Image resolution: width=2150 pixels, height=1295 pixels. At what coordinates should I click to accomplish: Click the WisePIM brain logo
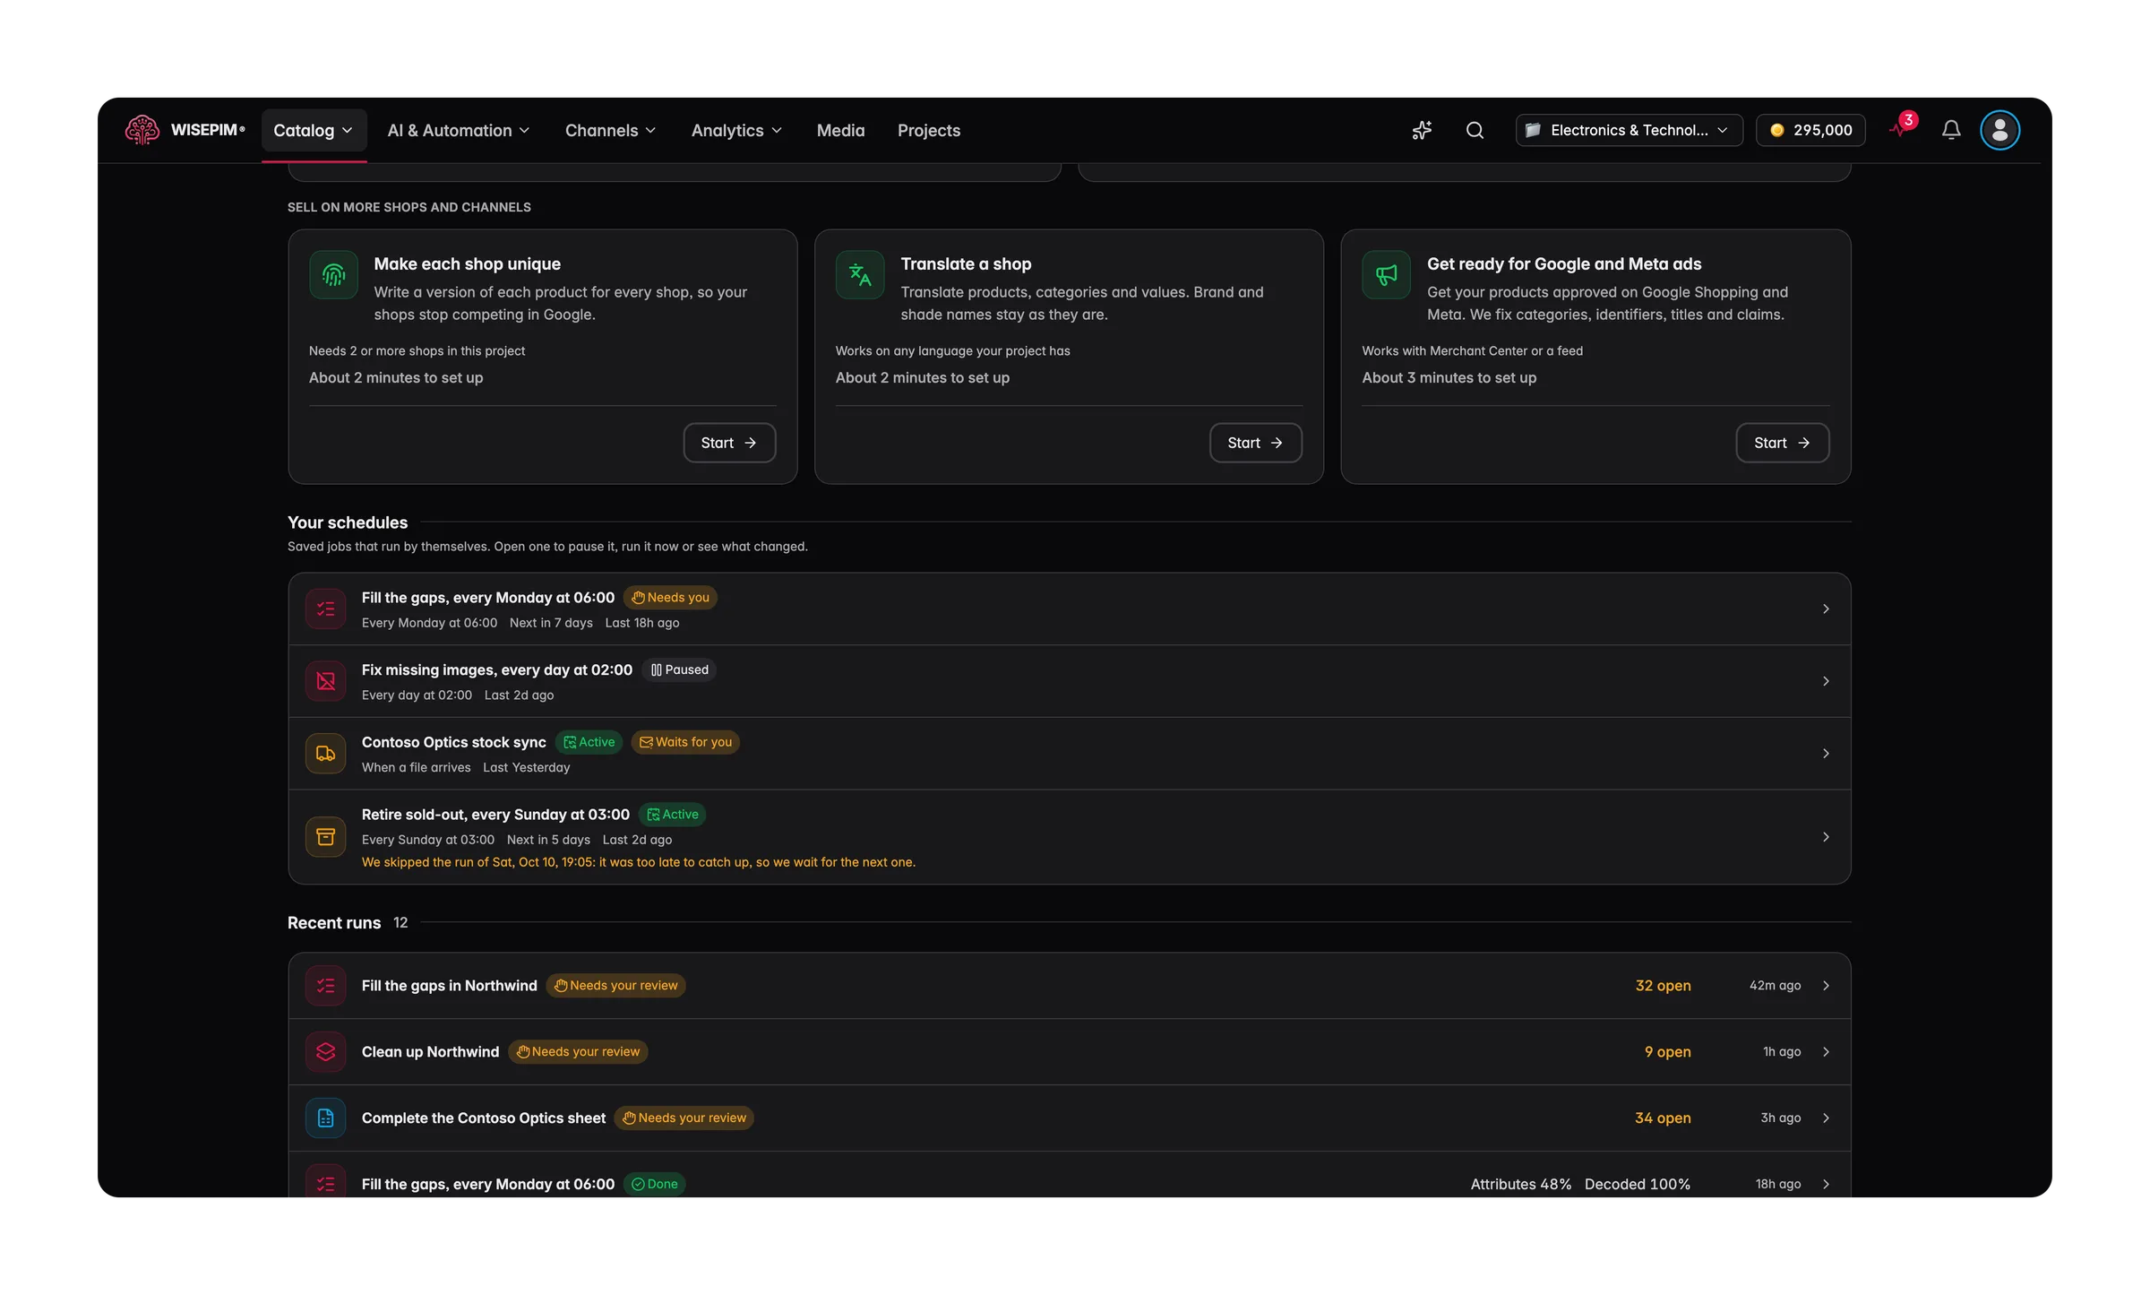coord(142,130)
